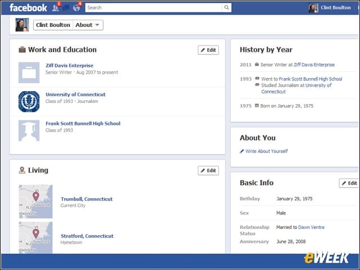360x270 pixels.
Task: Open the Trumbull, Connecticut link
Action: click(x=87, y=199)
